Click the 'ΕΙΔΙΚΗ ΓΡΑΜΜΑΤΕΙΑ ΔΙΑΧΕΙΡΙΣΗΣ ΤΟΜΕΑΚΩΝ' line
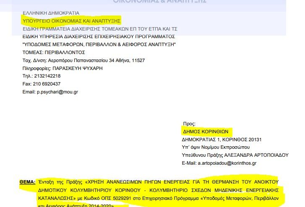This screenshot has height=207, width=305. pos(100,29)
